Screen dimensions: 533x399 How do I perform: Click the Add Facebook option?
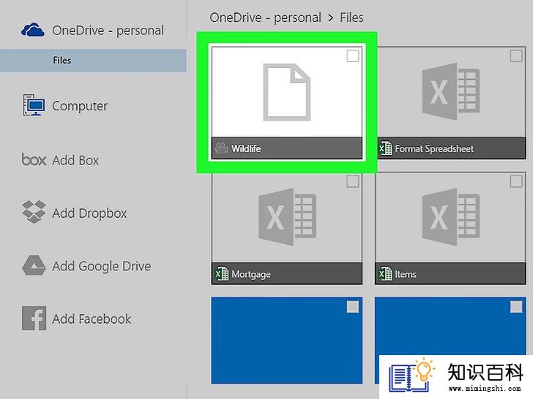(x=76, y=319)
